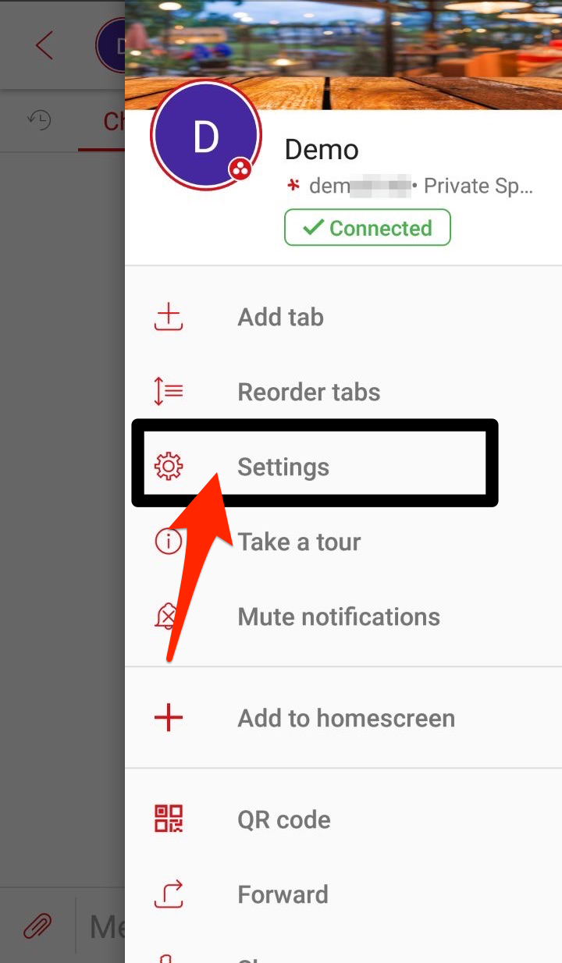This screenshot has width=562, height=963.
Task: Open Settings via the gear icon
Action: 168,467
